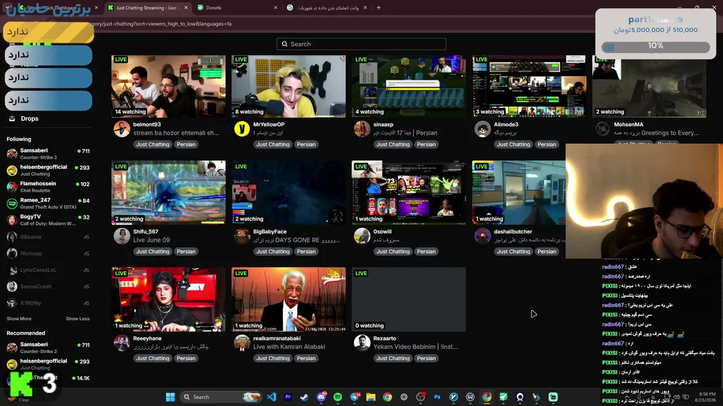The width and height of the screenshot is (723, 406).
Task: Open Rezaarto's stream thumbnail with 0 watching
Action: pos(409,299)
